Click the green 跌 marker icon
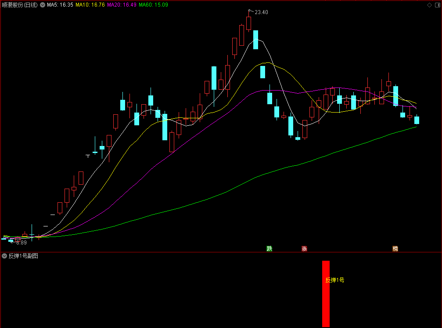 point(270,248)
